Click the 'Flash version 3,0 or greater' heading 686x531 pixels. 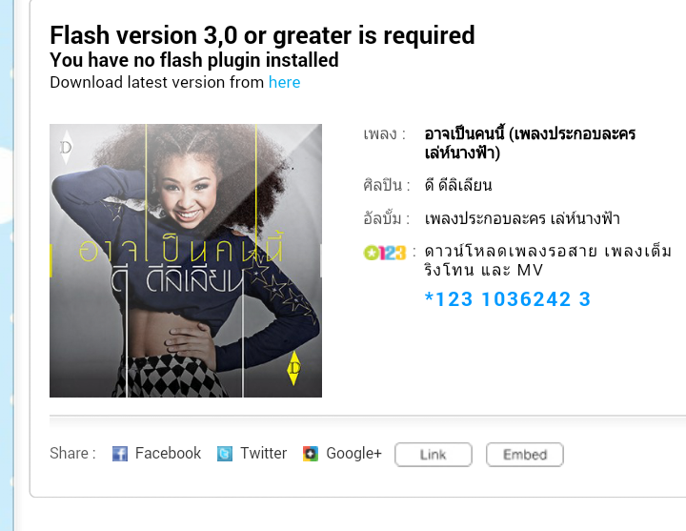(262, 35)
